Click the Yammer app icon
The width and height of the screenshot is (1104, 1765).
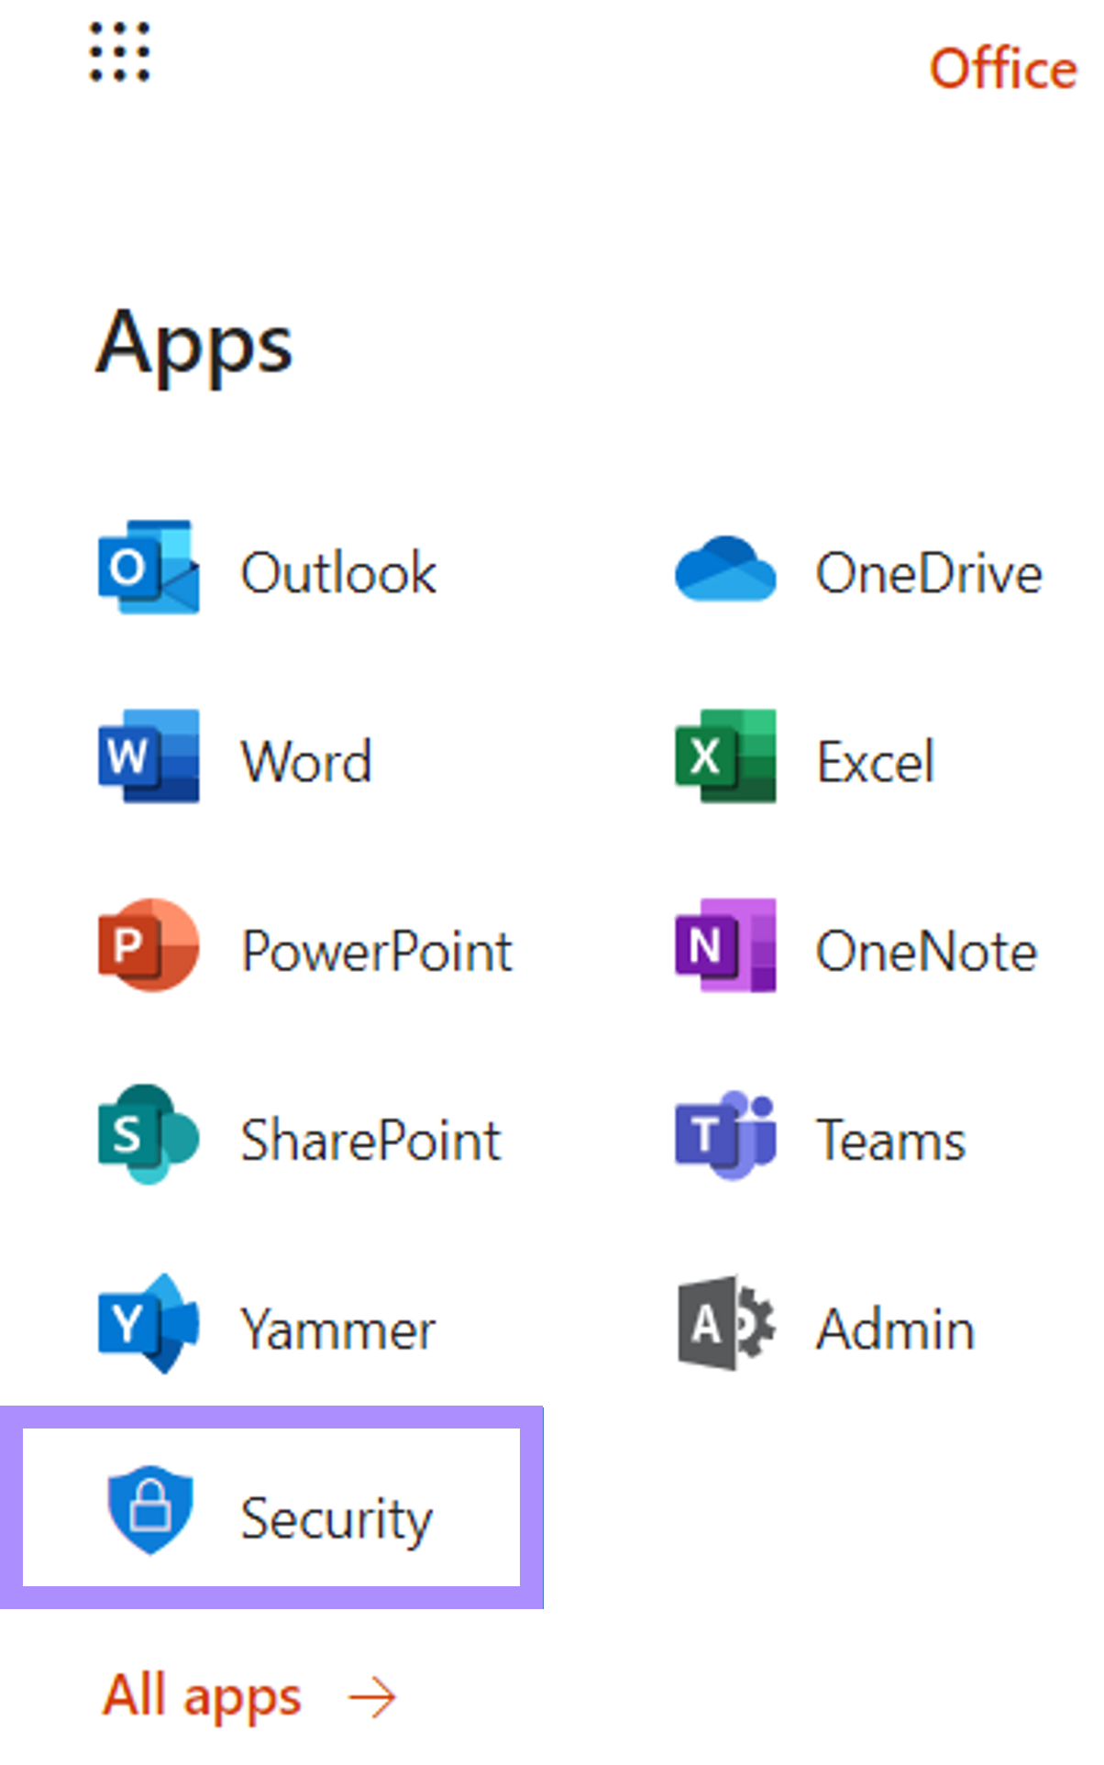[149, 1323]
